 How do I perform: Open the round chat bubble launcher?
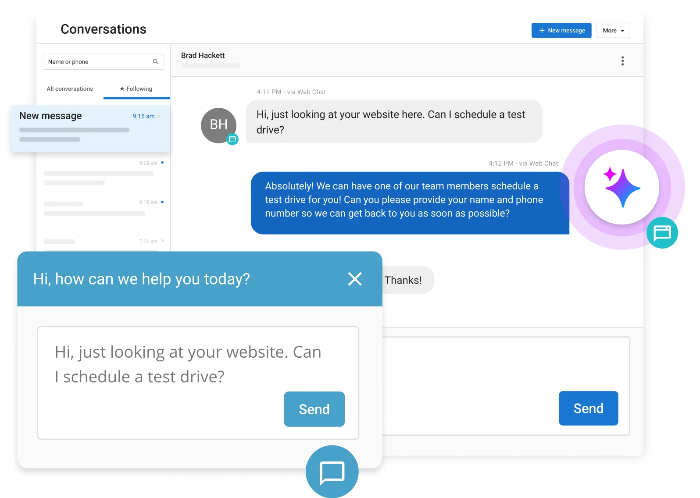click(x=332, y=472)
